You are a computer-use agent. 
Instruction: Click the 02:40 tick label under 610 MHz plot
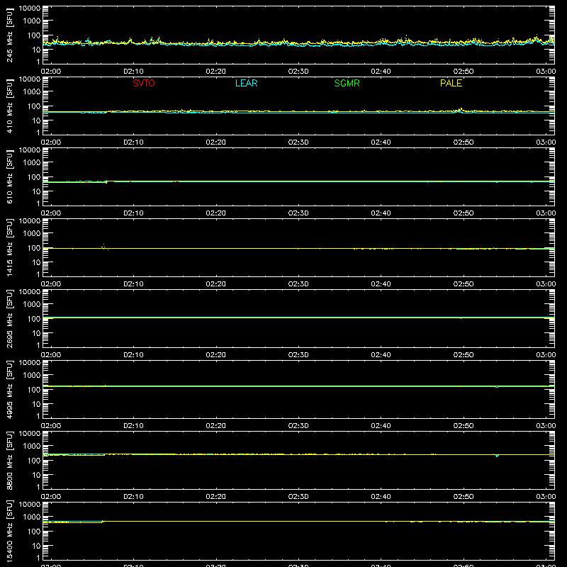click(381, 213)
